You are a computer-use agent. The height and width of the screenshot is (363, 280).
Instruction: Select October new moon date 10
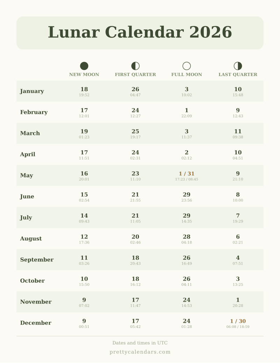pyautogui.click(x=84, y=279)
